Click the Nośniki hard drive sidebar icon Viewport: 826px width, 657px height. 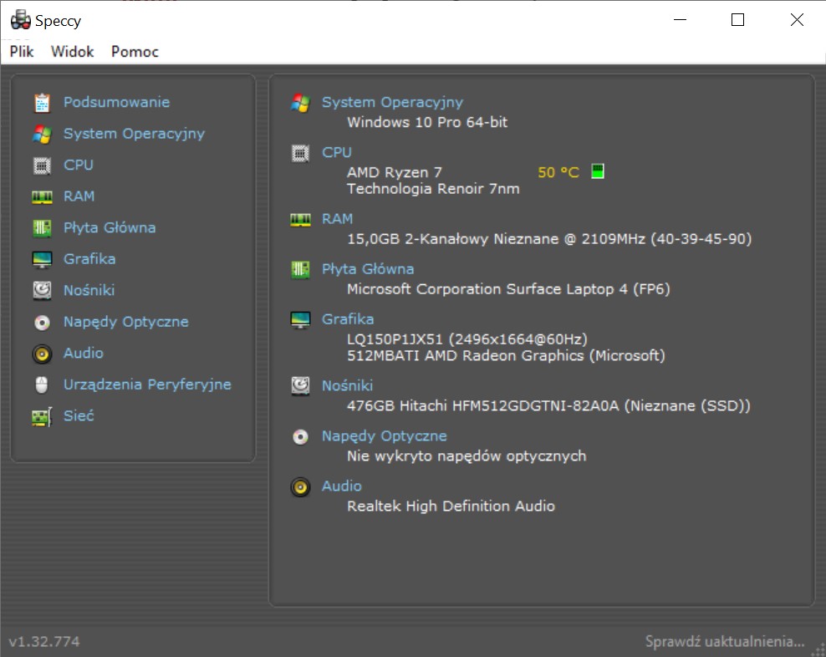pos(42,290)
